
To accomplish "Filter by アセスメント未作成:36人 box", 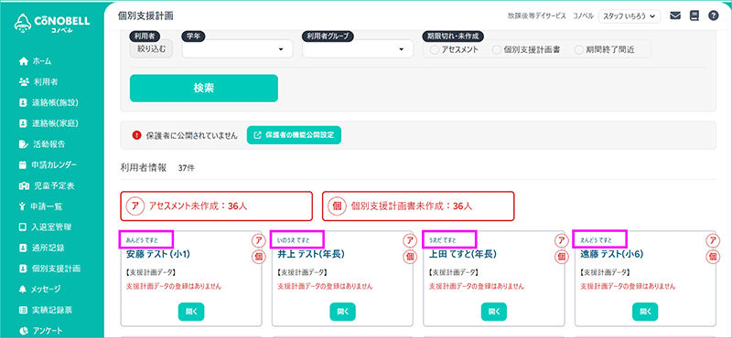I will [216, 206].
